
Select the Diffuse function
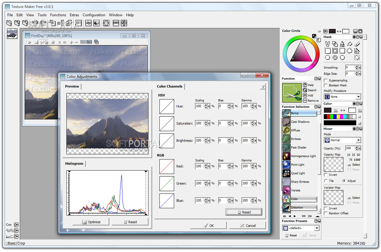click(x=299, y=130)
